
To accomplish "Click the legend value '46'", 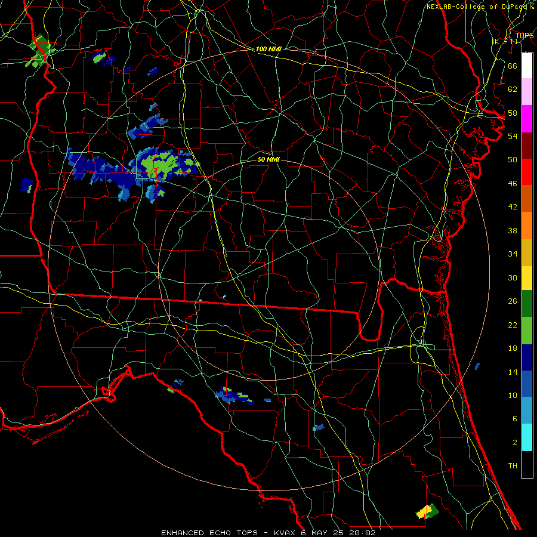I will 513,183.
